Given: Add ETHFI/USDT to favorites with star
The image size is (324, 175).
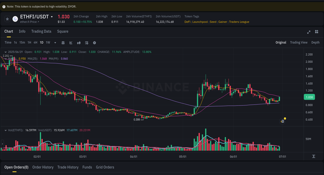Looking at the screenshot, I should coord(8,19).
